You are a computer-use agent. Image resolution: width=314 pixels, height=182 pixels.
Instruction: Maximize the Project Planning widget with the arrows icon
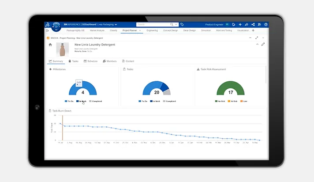click(x=257, y=38)
